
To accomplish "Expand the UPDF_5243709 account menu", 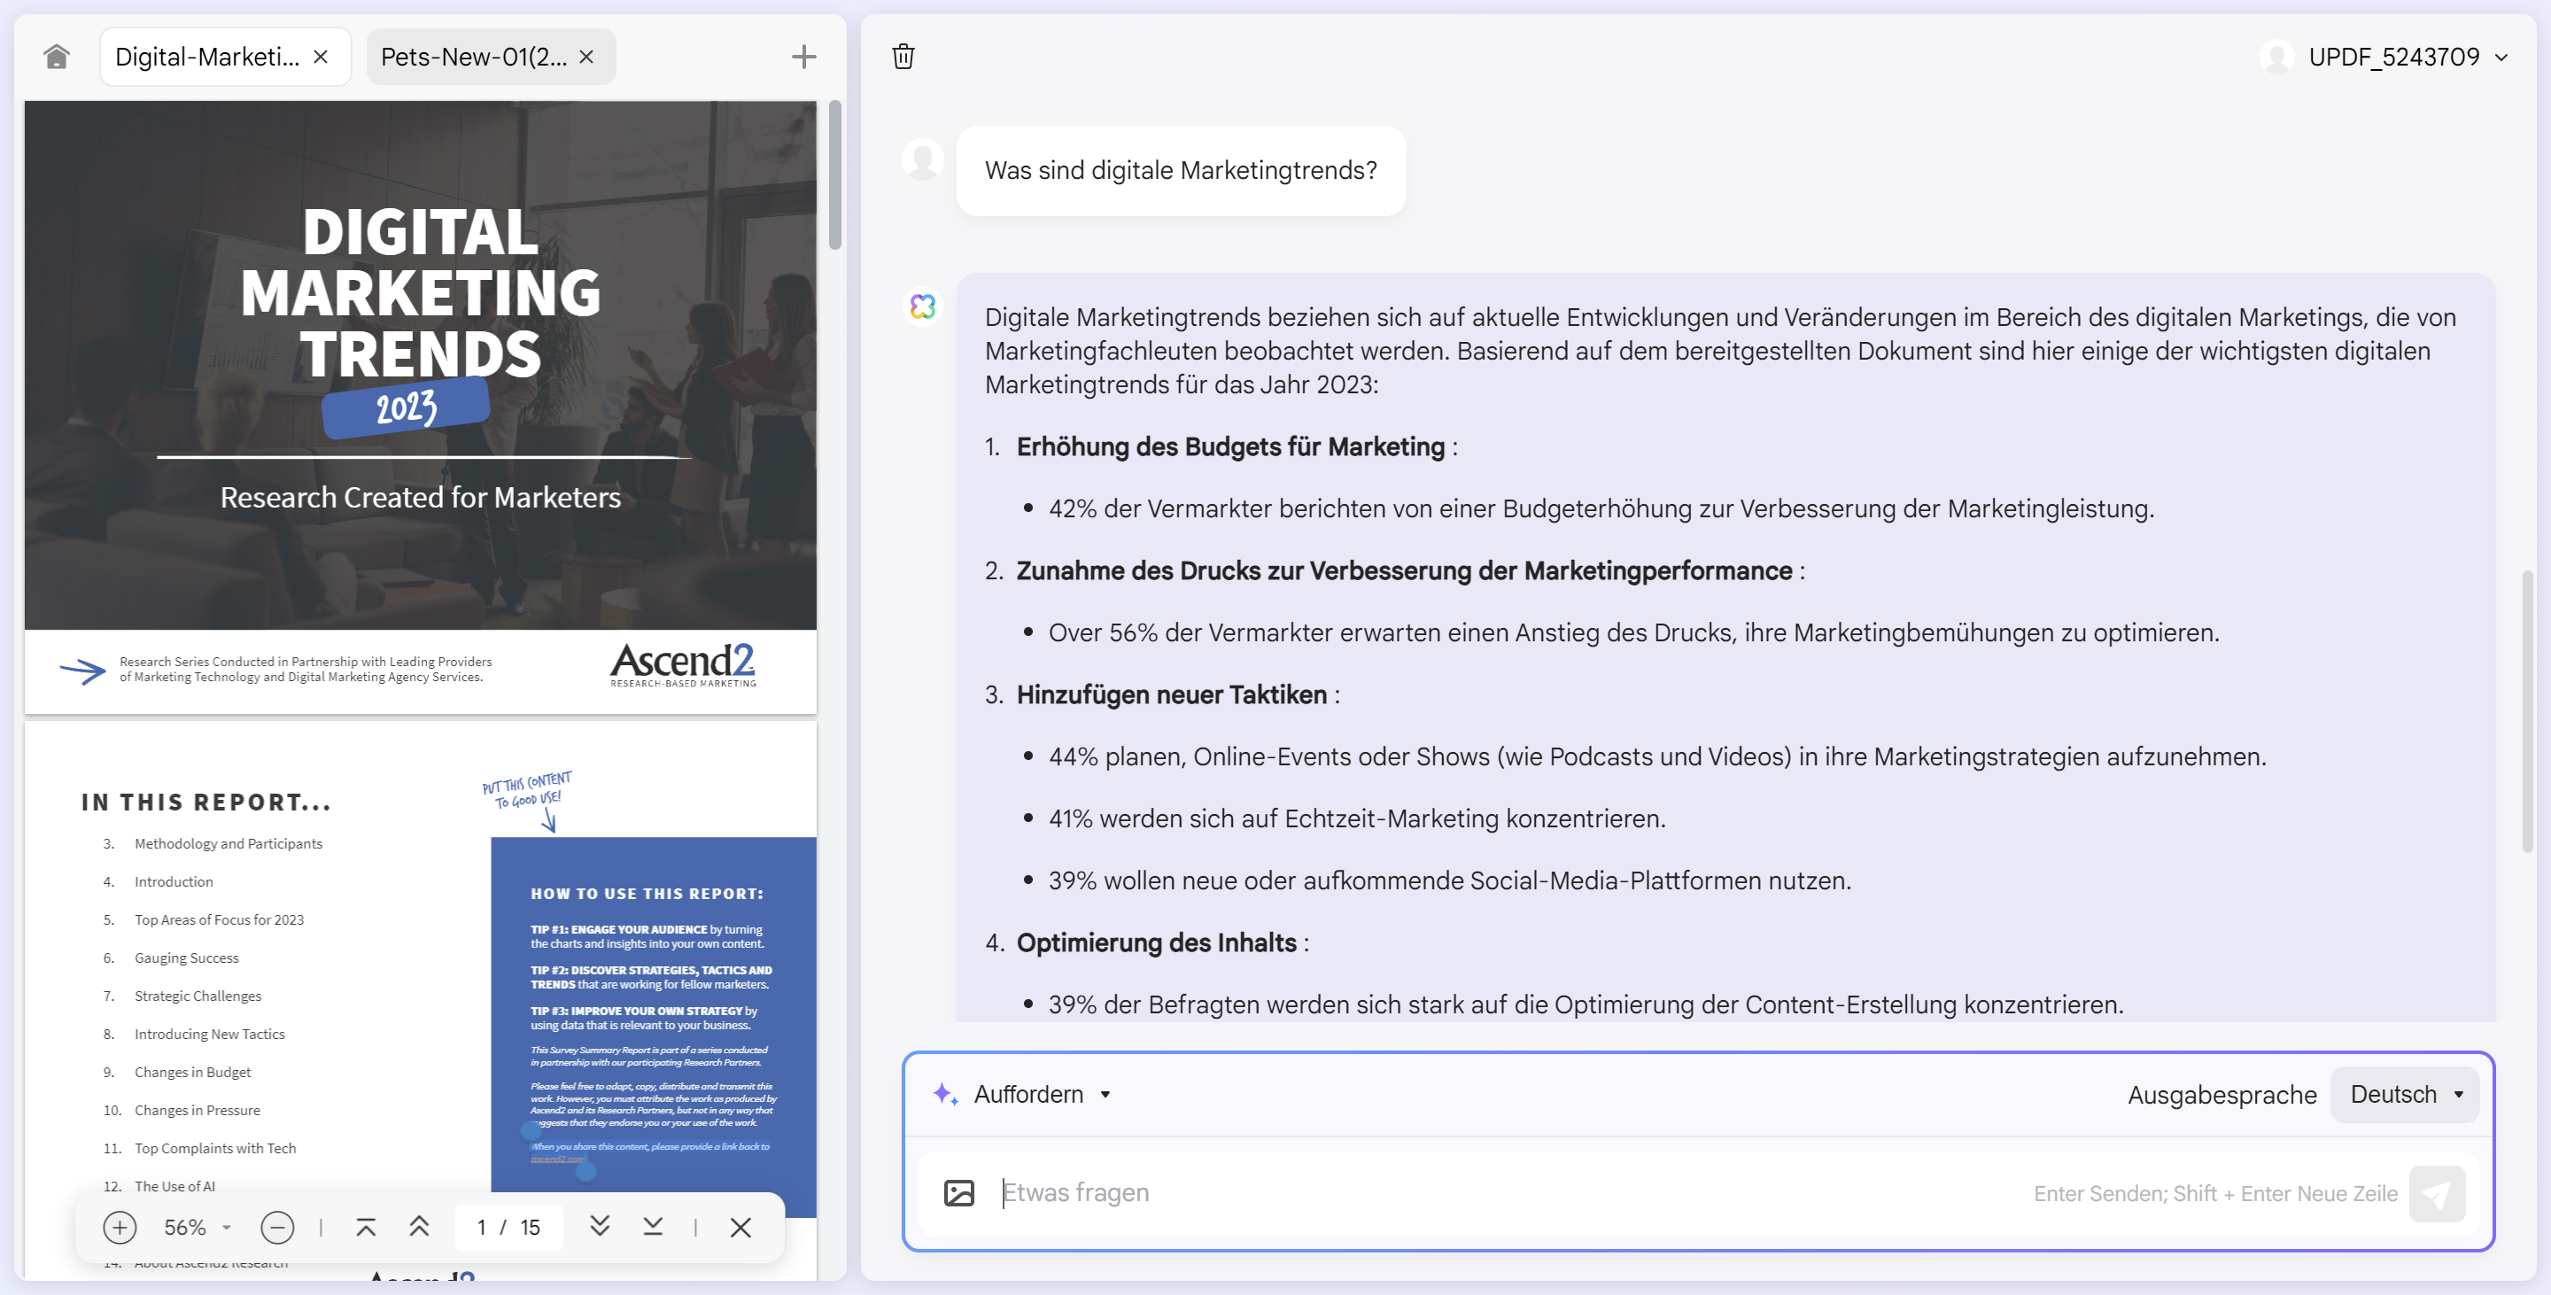I will tap(2501, 58).
